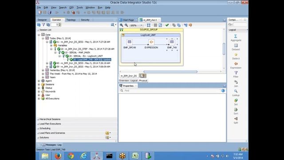Expand the Yesterday (May 4, 2014) node
This screenshot has width=284, height=160.
[43, 70]
